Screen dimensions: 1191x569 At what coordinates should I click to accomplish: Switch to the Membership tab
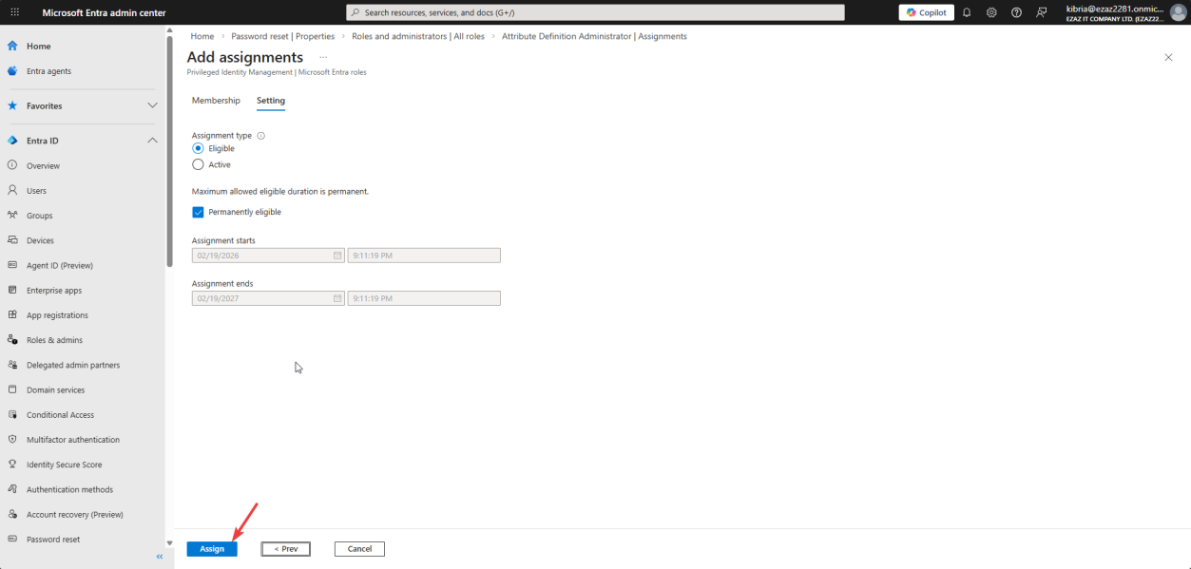pyautogui.click(x=216, y=101)
